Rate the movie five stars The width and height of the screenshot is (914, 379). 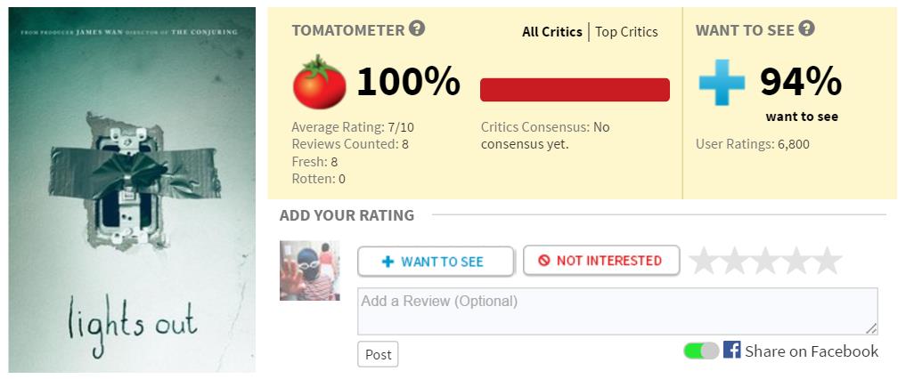tap(828, 261)
